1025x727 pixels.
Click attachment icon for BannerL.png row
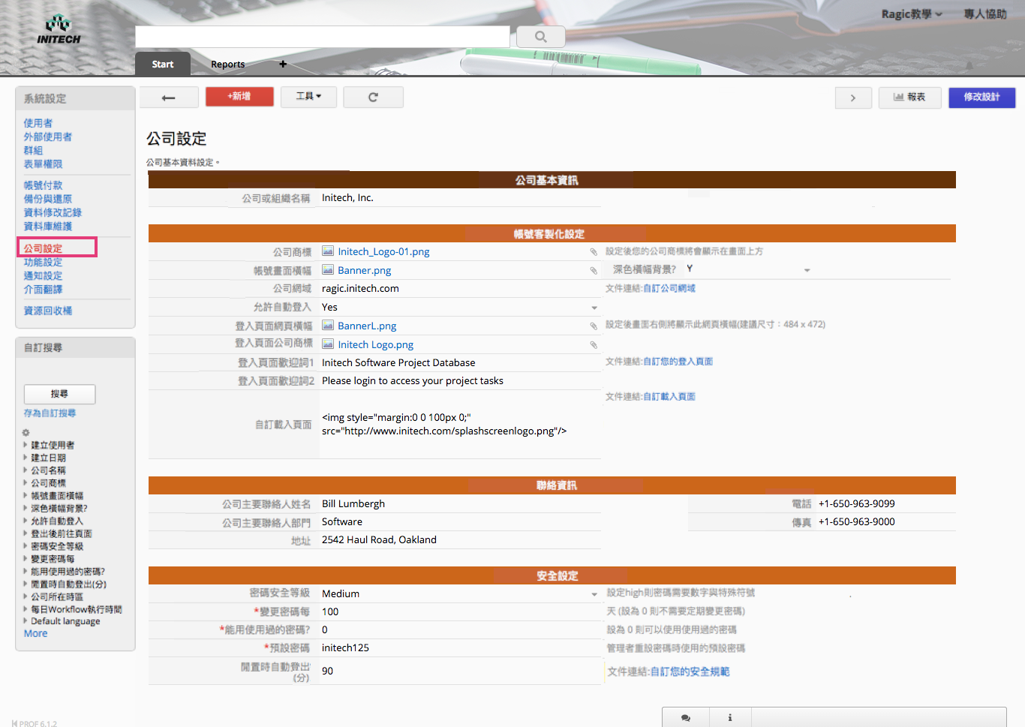click(594, 326)
